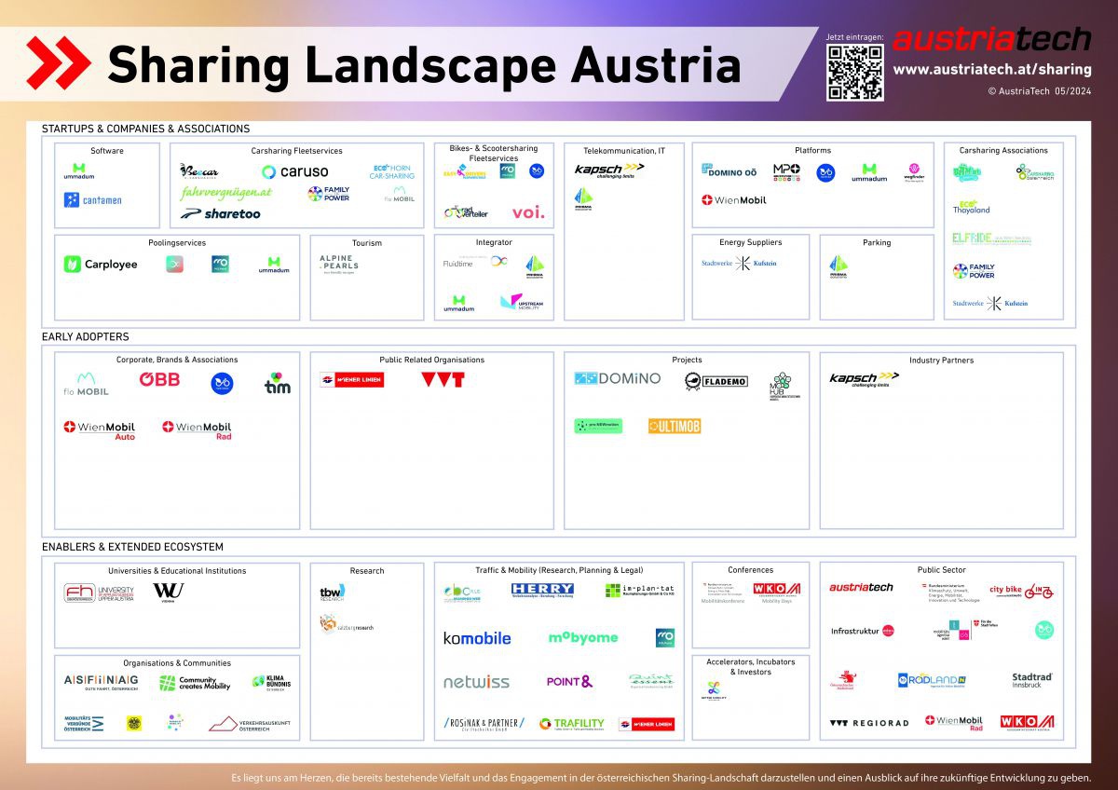
Task: Click the netwiss logo
Action: (x=476, y=682)
